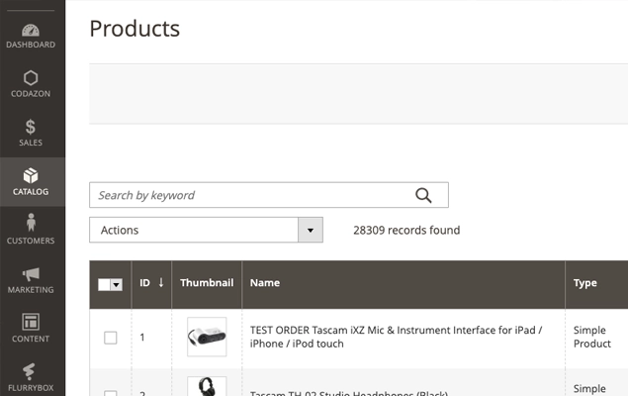Screen dimensions: 628x396
Task: Click the Thumbnail column header
Action: tap(207, 283)
